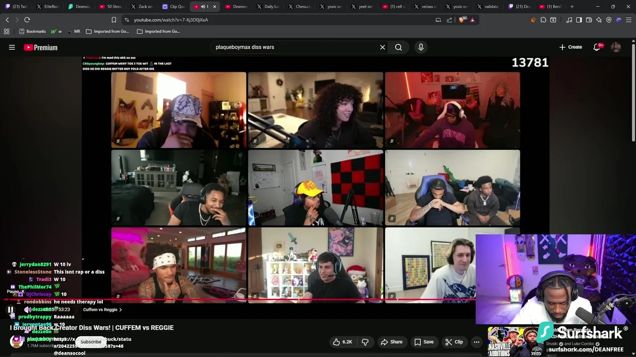Open the browser extensions puzzle icon
The height and width of the screenshot is (357, 636).
point(543,20)
